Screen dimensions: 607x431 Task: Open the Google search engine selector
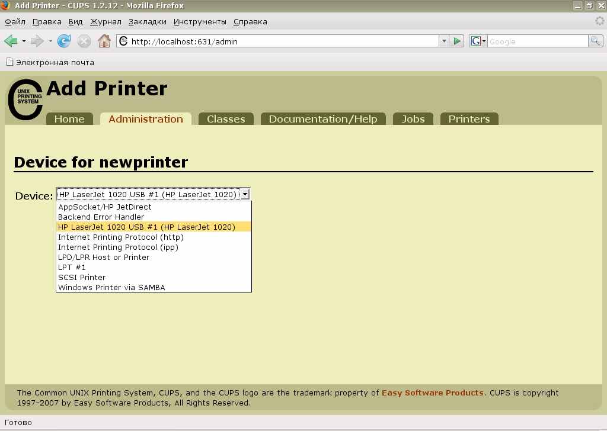478,41
